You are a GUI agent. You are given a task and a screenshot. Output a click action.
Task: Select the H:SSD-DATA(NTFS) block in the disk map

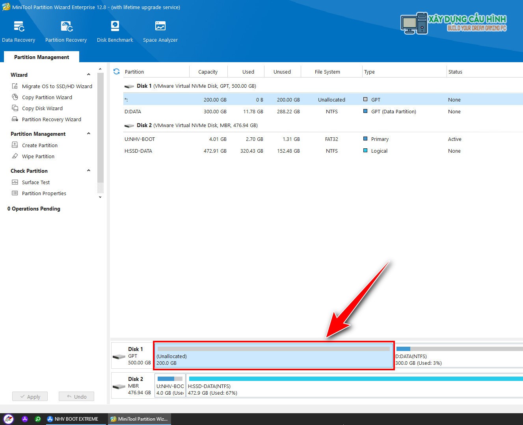point(355,385)
